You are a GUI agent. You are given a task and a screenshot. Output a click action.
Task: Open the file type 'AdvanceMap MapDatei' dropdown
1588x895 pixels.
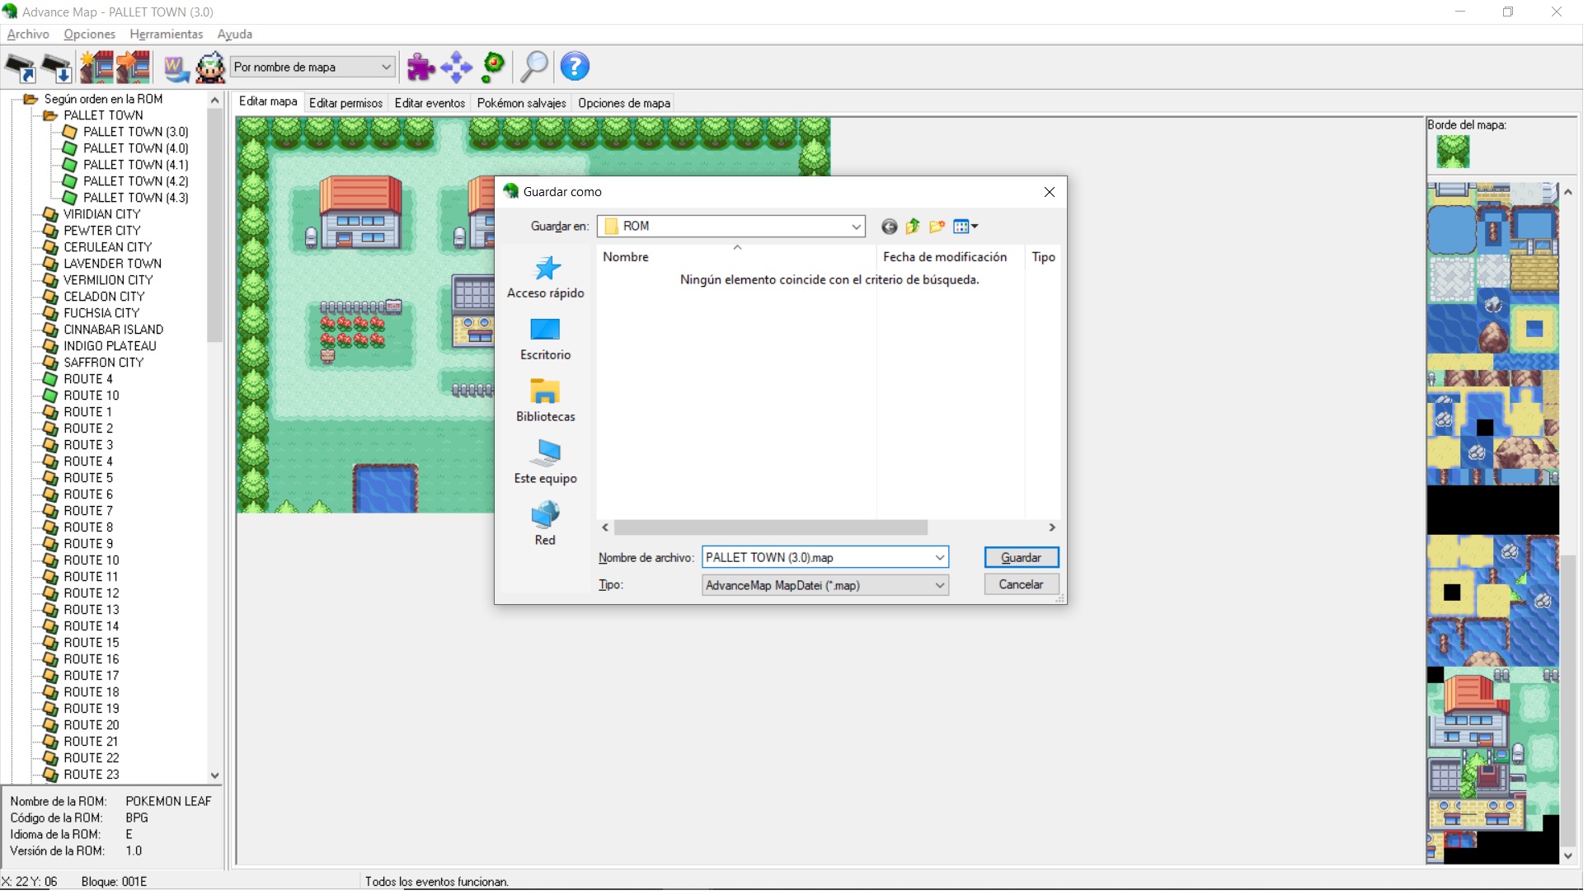(939, 586)
